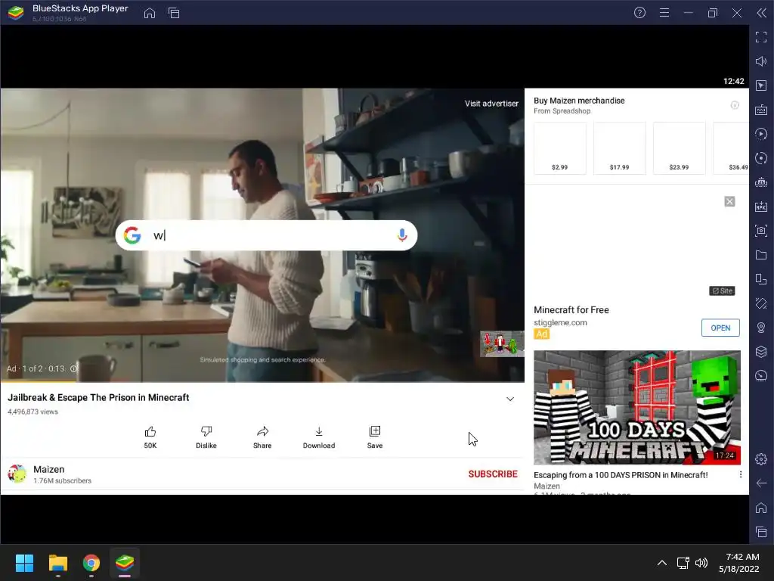
Task: Go back using the Android back arrow
Action: pyautogui.click(x=761, y=483)
